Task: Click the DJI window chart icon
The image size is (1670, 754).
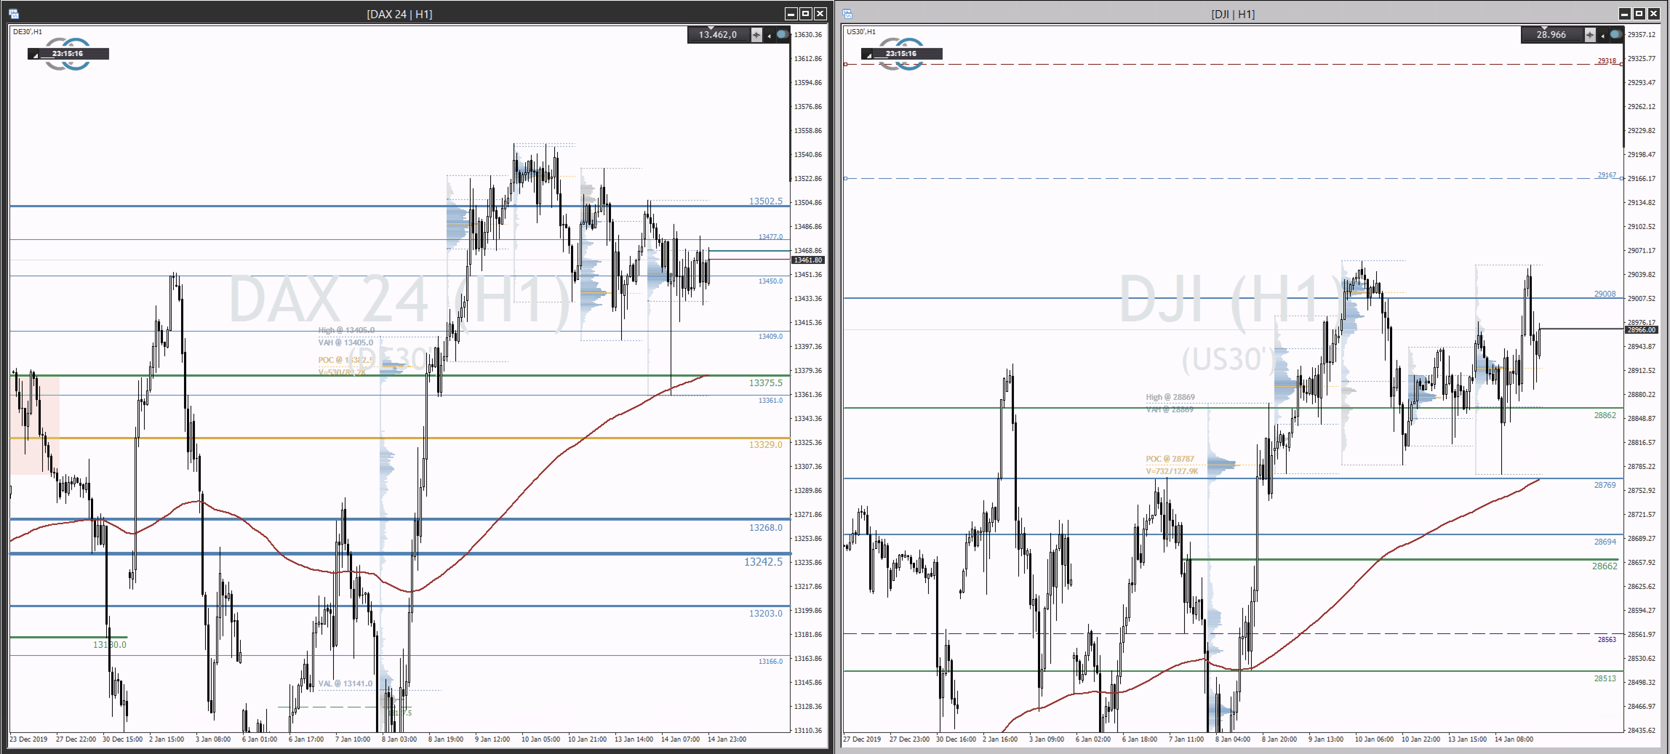Action: [x=847, y=13]
